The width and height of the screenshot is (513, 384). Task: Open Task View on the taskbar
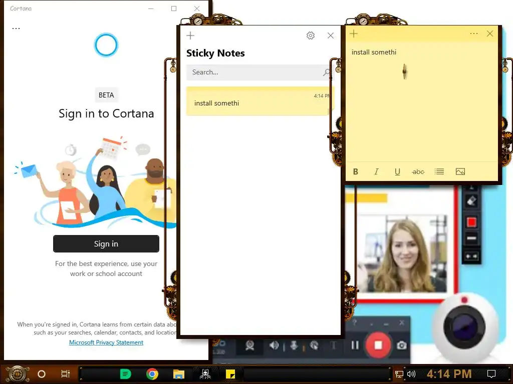point(66,374)
